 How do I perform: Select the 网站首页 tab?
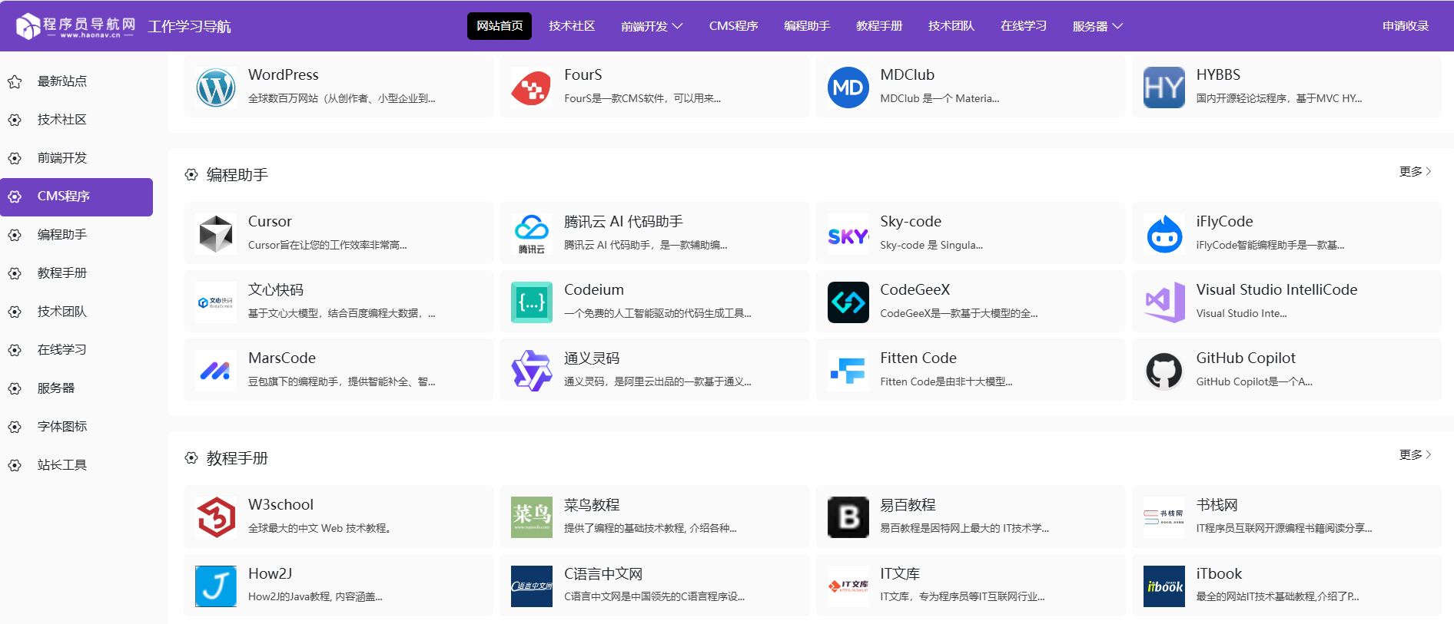click(x=500, y=26)
